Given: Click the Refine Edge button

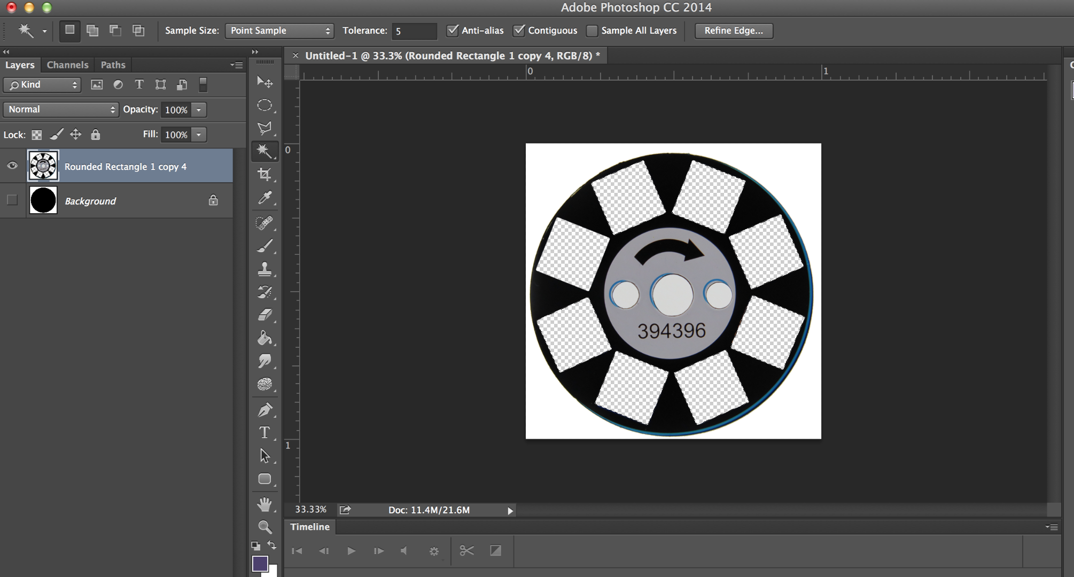Looking at the screenshot, I should coord(733,30).
